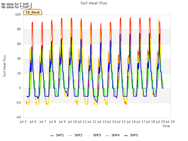Click the Jul 13 x-axis tick label
The height and width of the screenshot is (141, 188).
102,122
